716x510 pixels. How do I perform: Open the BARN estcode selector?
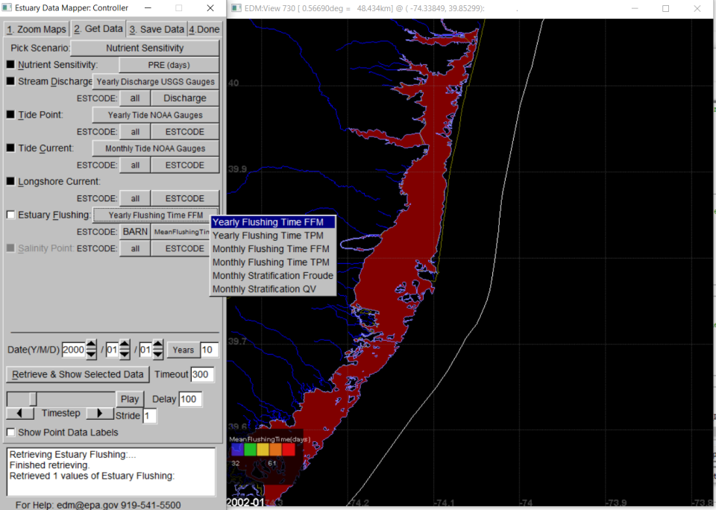click(135, 231)
